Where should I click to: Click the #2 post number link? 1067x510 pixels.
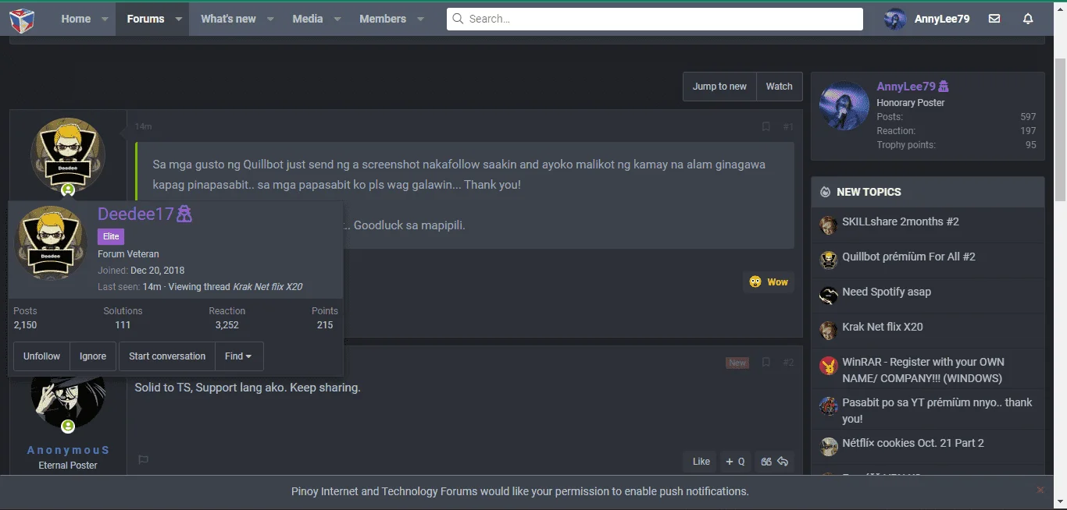(787, 363)
